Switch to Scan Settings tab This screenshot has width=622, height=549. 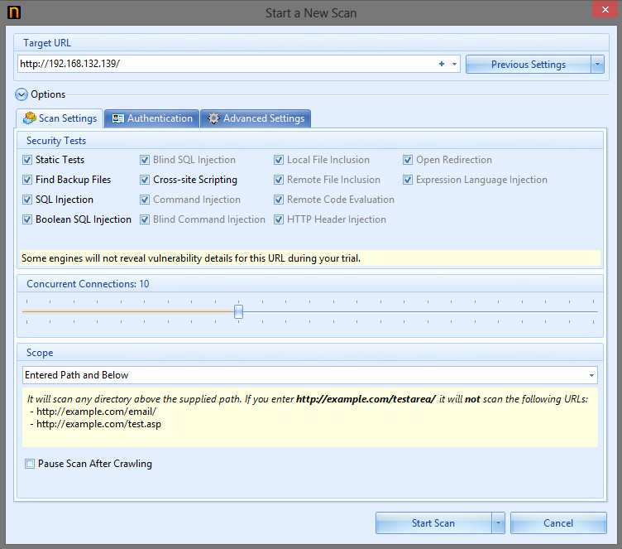click(x=60, y=118)
